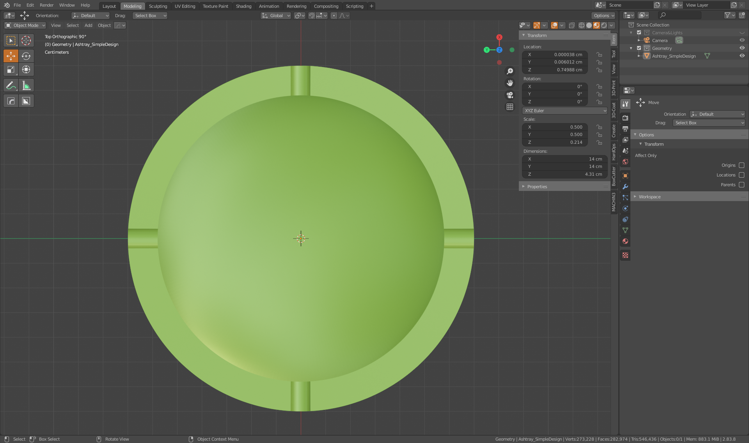Click the Scale Z value field
The height and width of the screenshot is (443, 749).
pyautogui.click(x=555, y=142)
